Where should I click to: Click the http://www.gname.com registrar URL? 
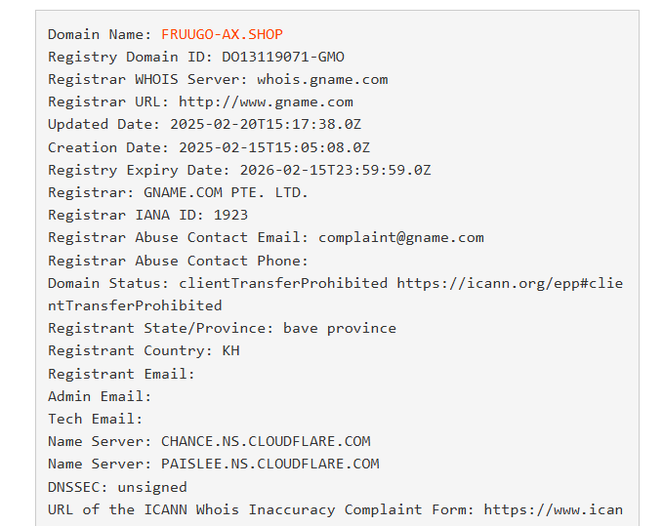266,101
